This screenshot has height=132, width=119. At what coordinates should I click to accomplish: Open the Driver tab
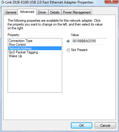point(42,12)
